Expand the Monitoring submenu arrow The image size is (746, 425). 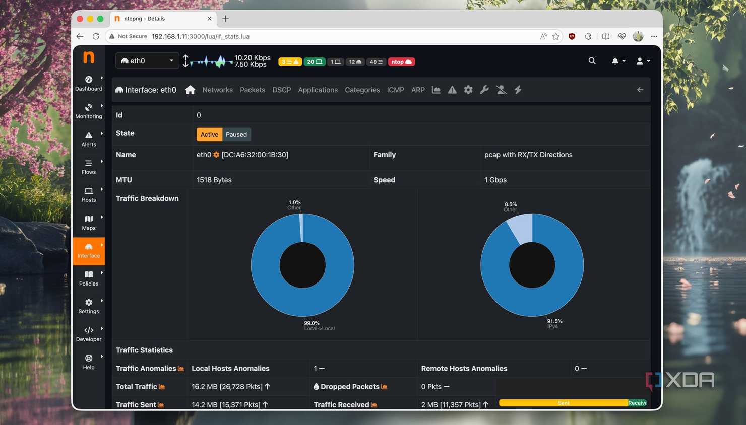pyautogui.click(x=102, y=106)
